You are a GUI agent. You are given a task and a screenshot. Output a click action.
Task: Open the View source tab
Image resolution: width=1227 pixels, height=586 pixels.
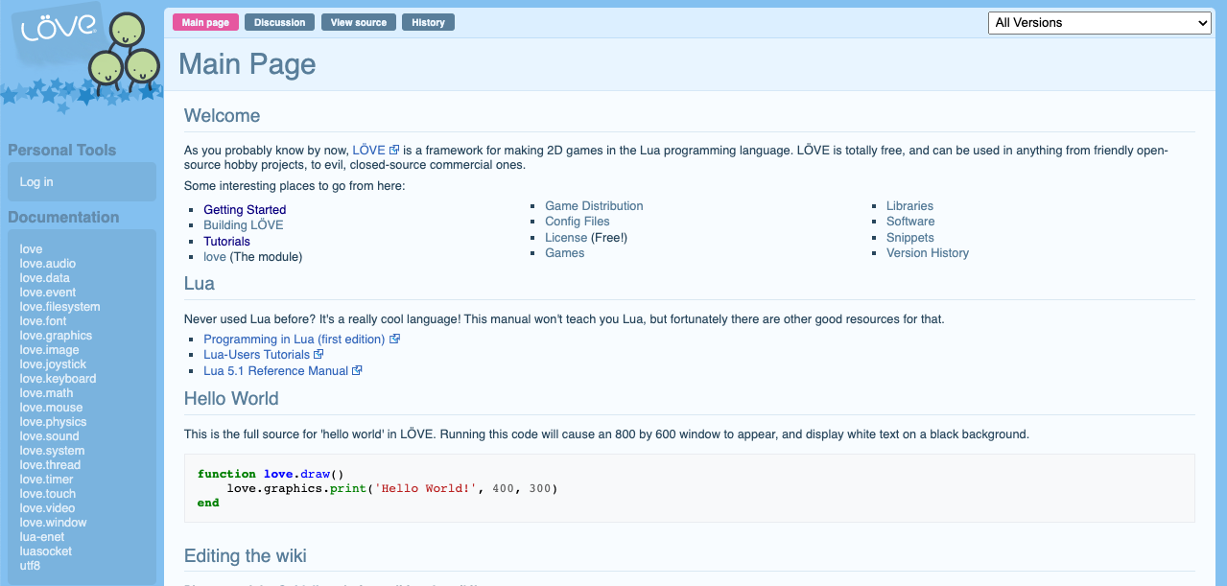(358, 22)
